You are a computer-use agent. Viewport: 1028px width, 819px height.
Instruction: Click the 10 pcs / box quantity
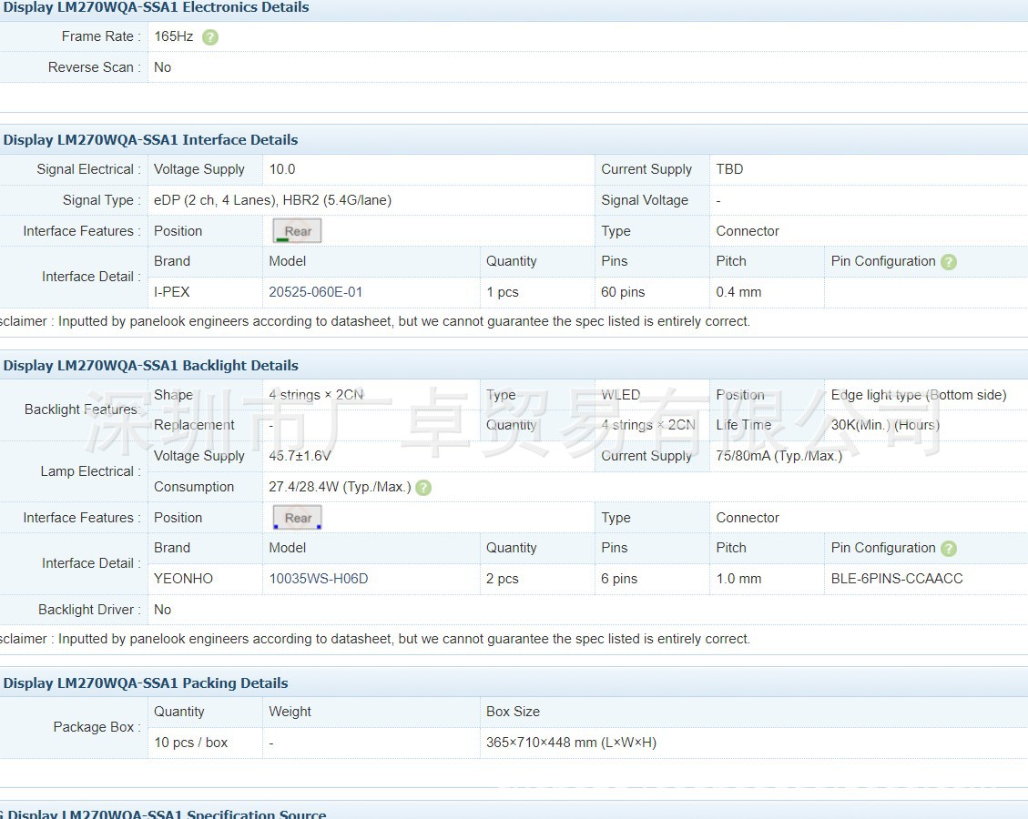tap(191, 743)
